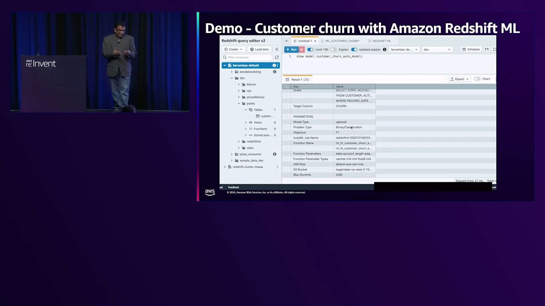Expand the nyc schema
Image resolution: width=545 pixels, height=306 pixels.
click(x=239, y=91)
